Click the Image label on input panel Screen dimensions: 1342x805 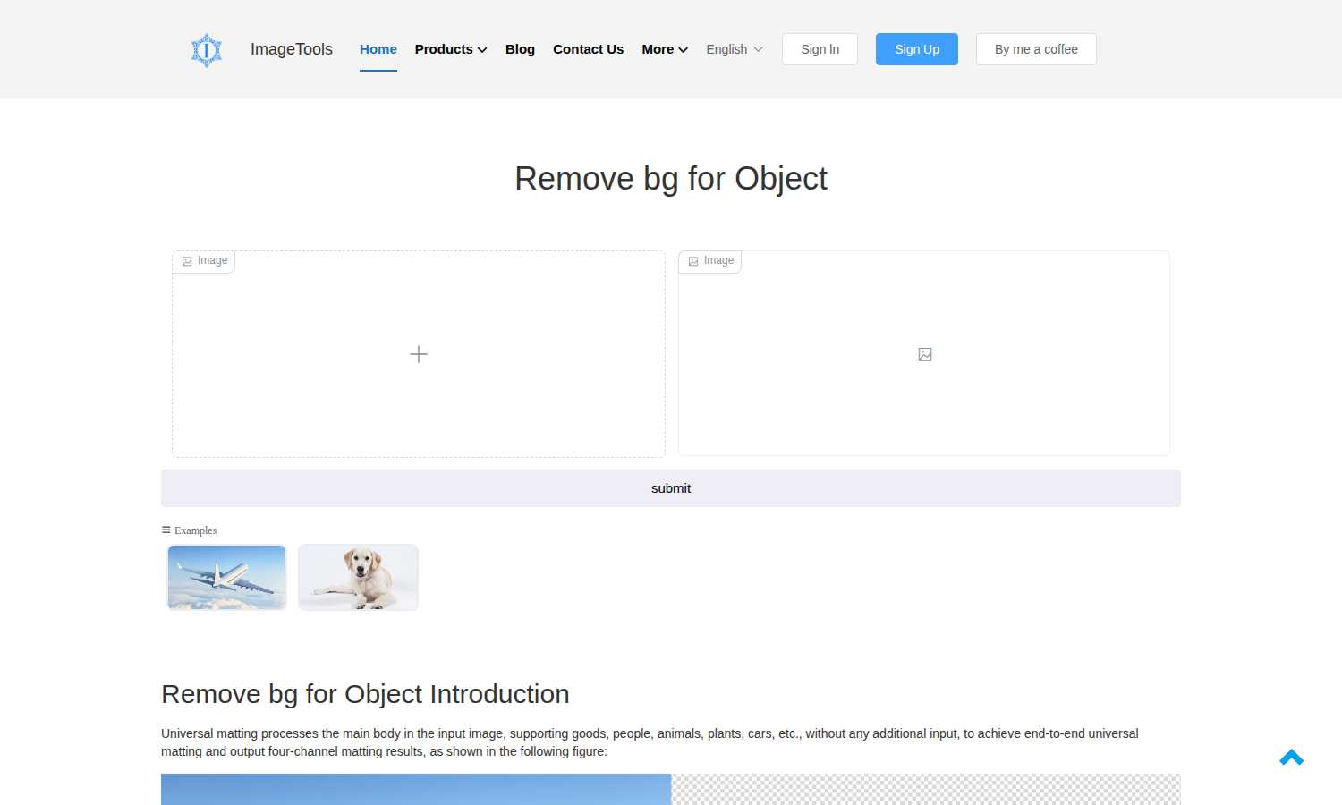tap(204, 261)
